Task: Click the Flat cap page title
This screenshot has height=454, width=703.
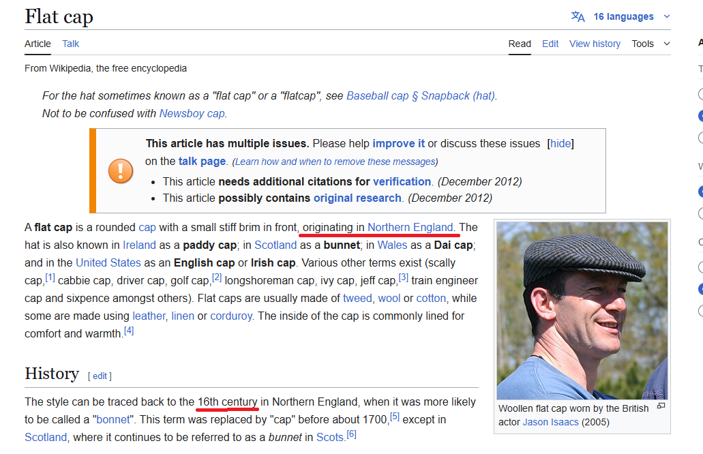Action: coord(59,16)
